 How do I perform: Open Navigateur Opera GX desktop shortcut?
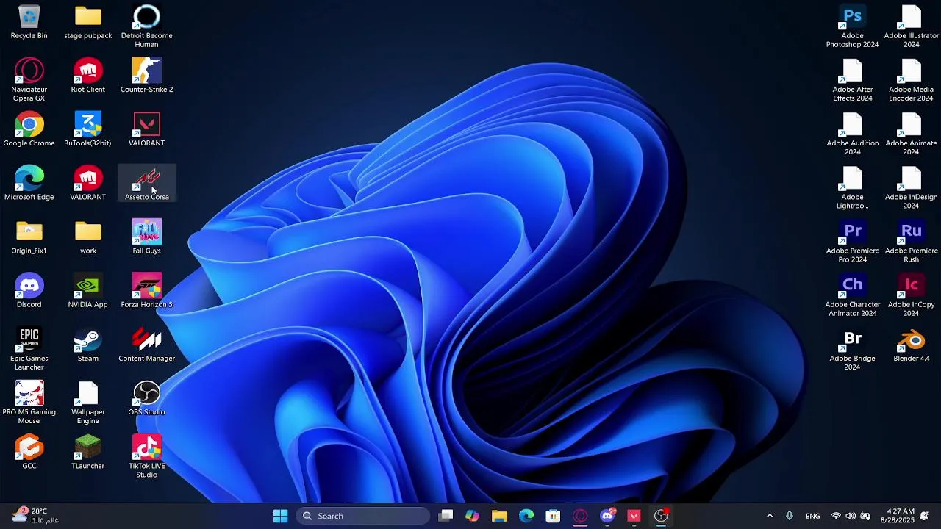tap(29, 80)
